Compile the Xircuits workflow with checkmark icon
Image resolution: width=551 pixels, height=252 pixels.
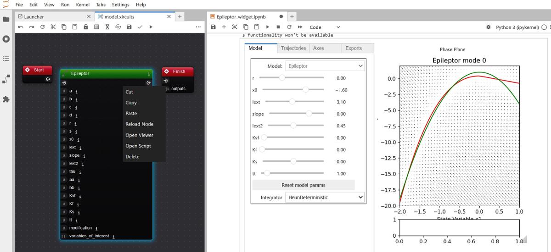pos(140,27)
